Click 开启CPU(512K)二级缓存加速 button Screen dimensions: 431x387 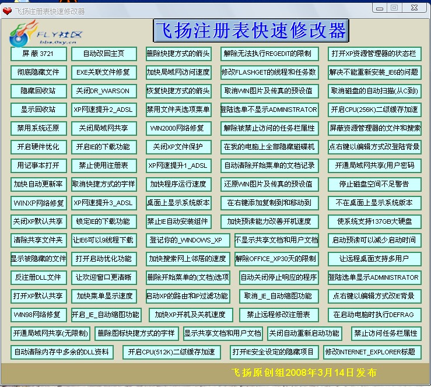pyautogui.click(x=171, y=353)
